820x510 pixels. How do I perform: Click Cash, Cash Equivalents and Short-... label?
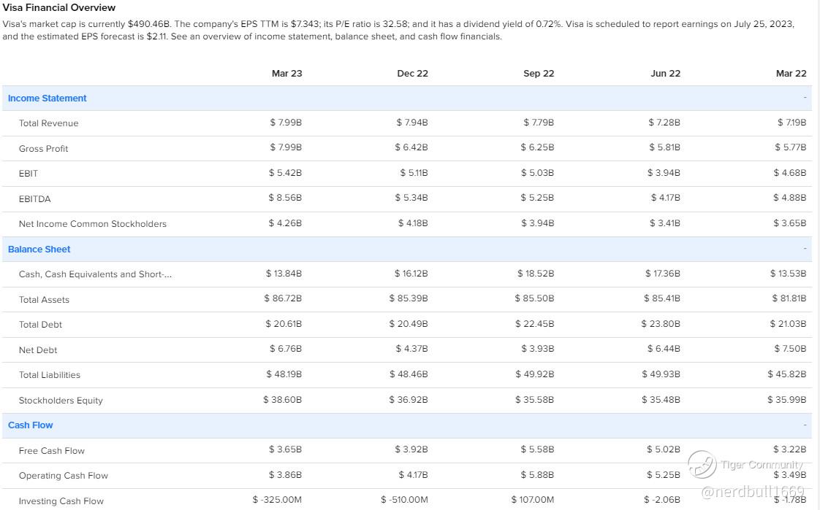click(x=95, y=274)
